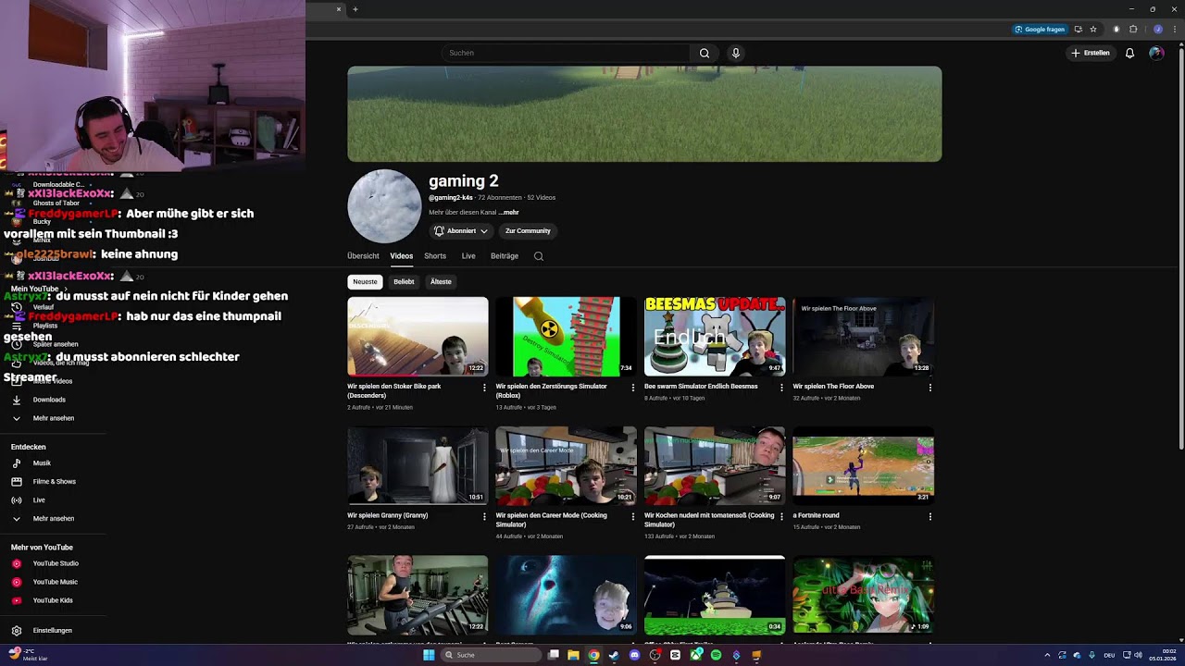This screenshot has width=1185, height=666.
Task: Click the YouTube search magnifier button
Action: click(705, 53)
